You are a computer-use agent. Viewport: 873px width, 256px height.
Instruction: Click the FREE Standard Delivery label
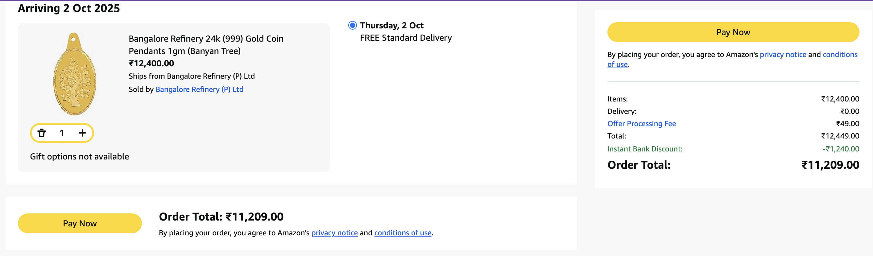[x=406, y=38]
